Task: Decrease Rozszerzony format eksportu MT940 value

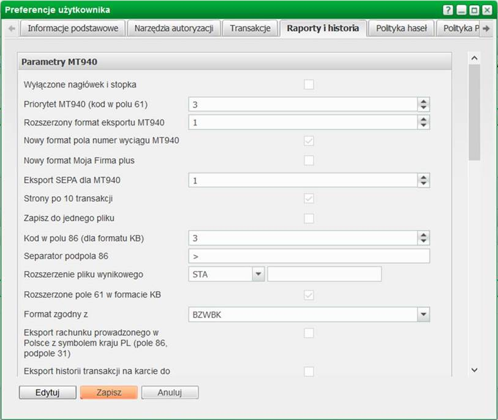Action: 423,126
